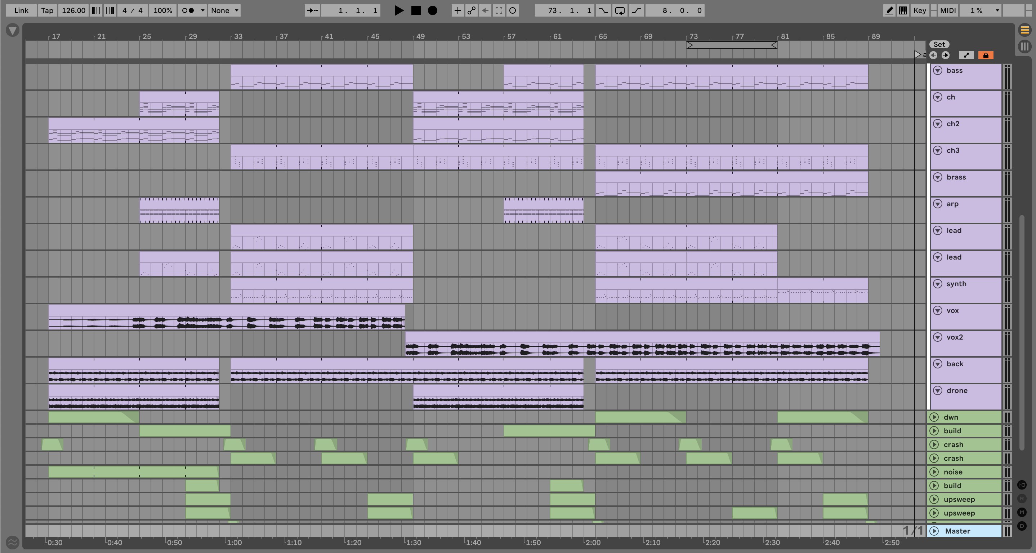Arm the Arrangement Record button
1036x553 pixels.
[x=432, y=10]
